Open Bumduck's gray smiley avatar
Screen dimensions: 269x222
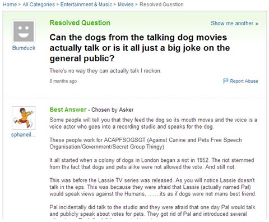click(x=24, y=31)
